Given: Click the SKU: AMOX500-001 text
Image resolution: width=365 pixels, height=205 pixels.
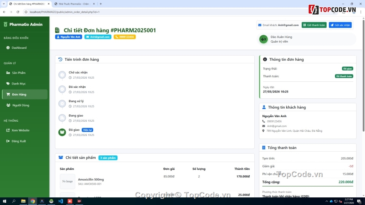Looking at the screenshot, I should 90,184.
